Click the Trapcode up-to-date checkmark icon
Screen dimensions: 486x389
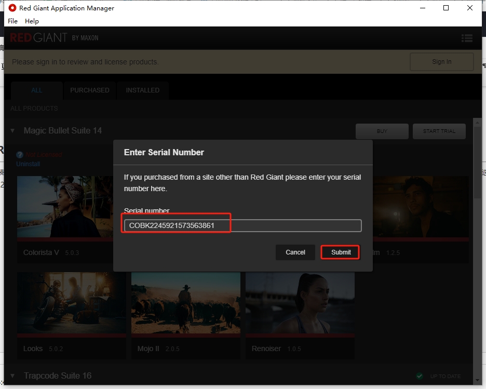point(420,376)
